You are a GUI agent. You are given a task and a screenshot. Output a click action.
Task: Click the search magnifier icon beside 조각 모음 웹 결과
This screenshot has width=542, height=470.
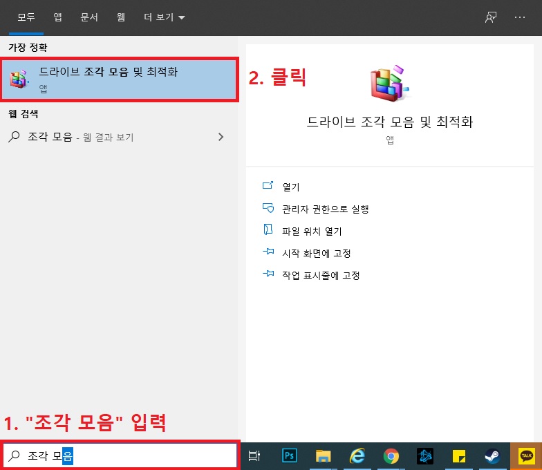click(14, 137)
